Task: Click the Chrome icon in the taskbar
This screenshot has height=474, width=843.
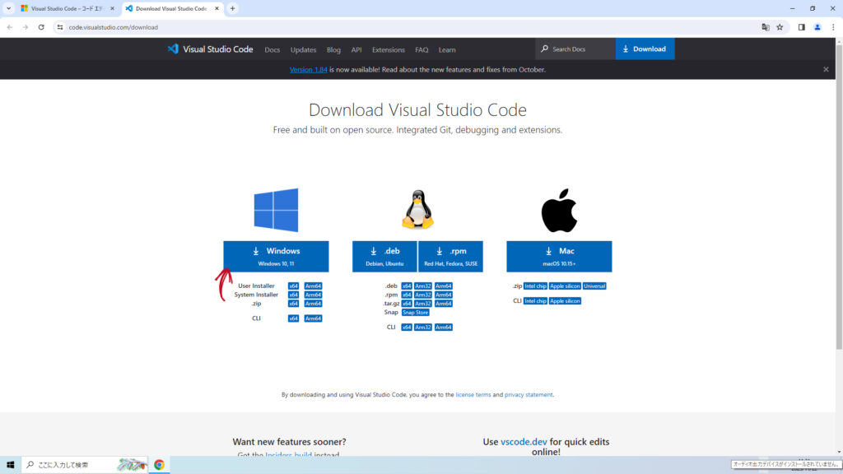Action: [159, 465]
